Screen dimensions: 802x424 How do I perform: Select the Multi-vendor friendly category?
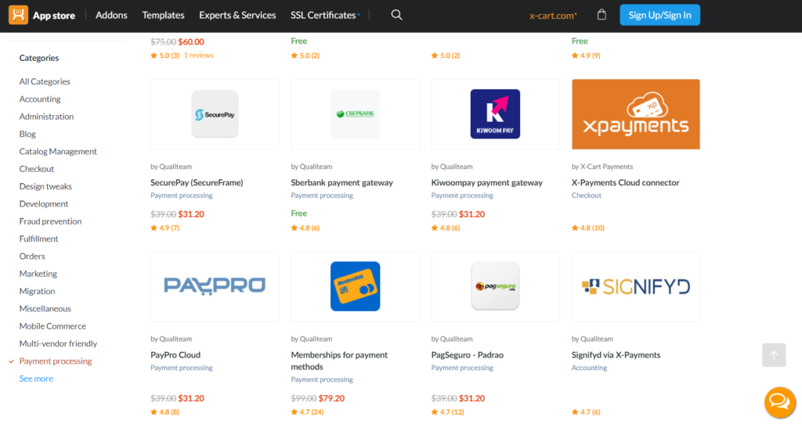coord(58,343)
